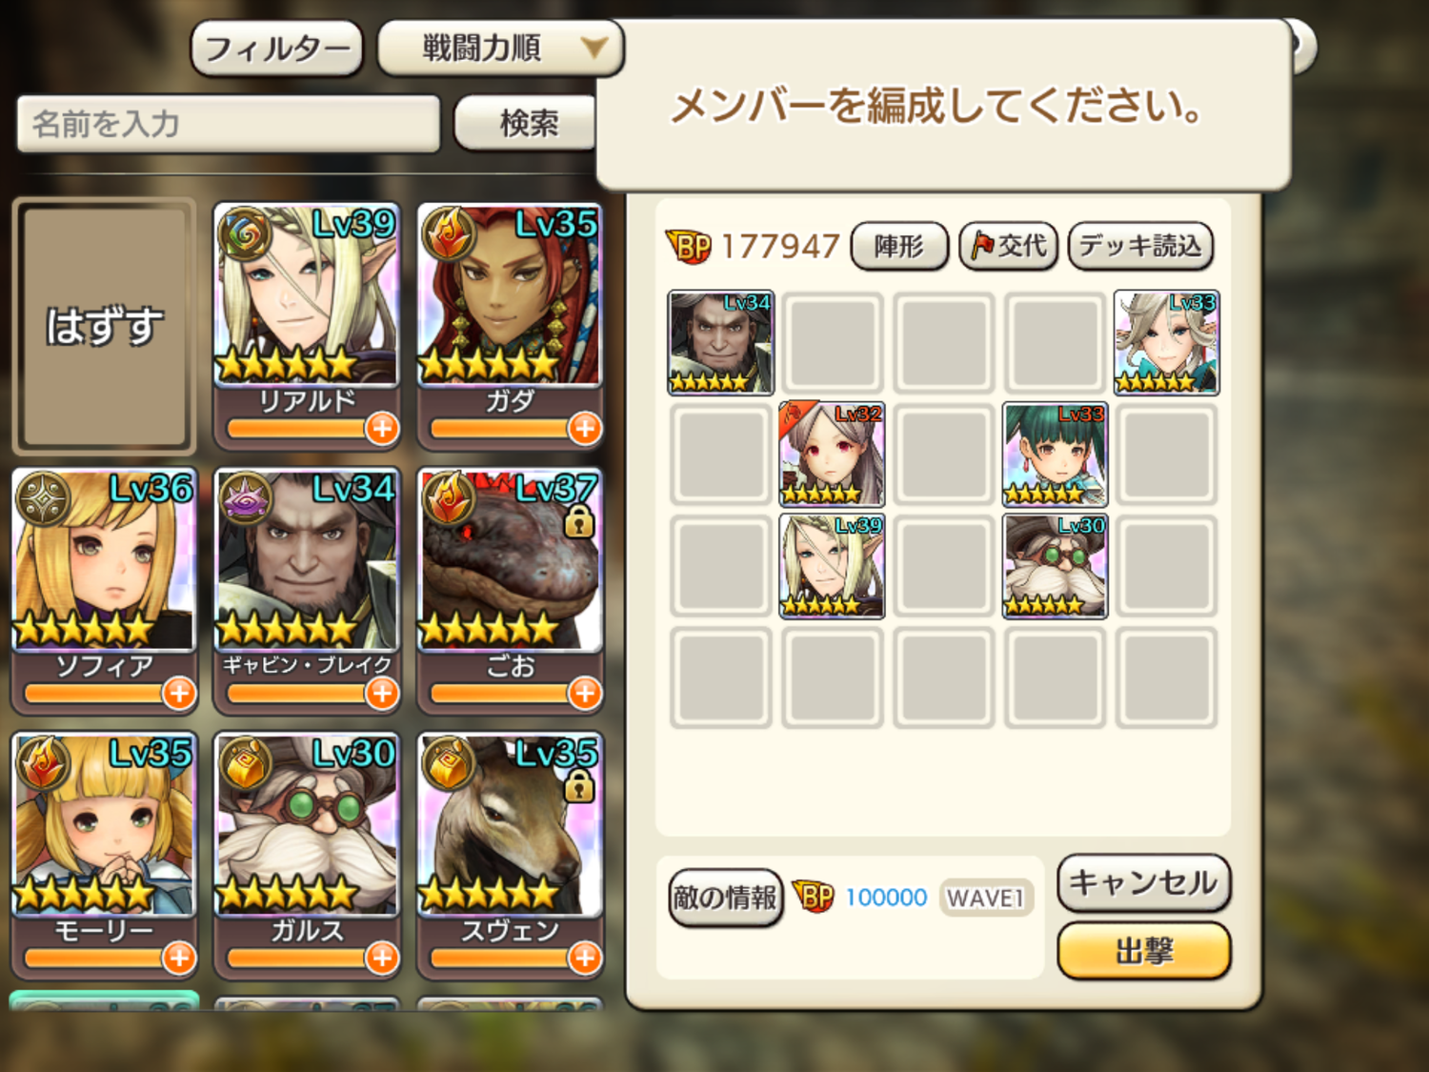
Task: Click the plus icon under モーリー
Action: pyautogui.click(x=179, y=958)
